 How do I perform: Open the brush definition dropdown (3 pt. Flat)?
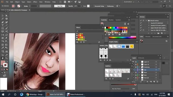[x=66, y=6]
